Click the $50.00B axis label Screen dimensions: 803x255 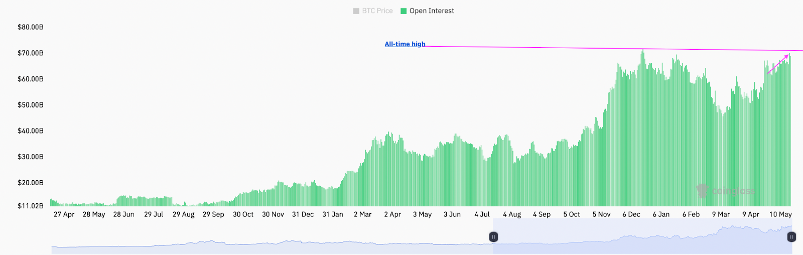coord(31,105)
